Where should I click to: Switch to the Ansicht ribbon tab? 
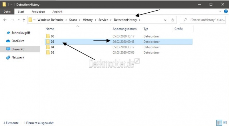pos(57,11)
